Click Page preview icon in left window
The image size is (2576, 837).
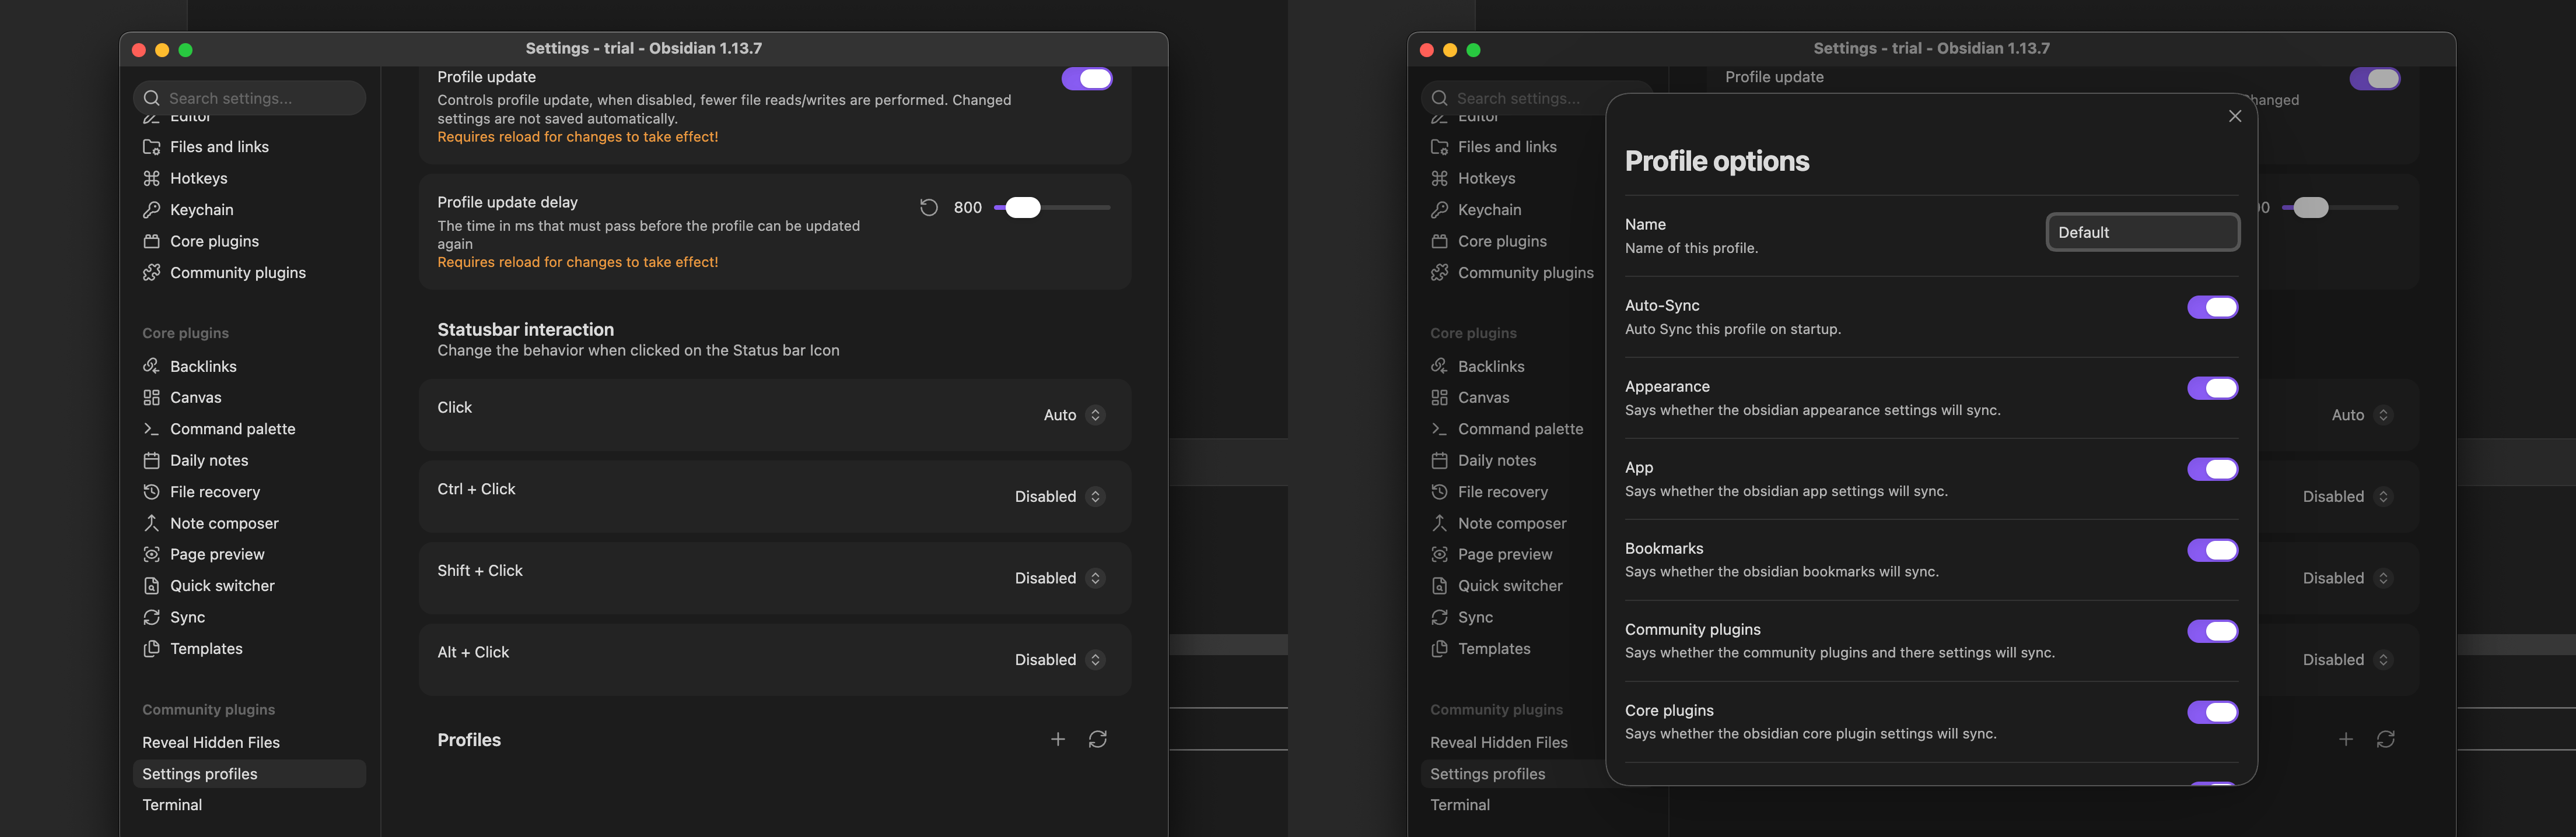151,554
